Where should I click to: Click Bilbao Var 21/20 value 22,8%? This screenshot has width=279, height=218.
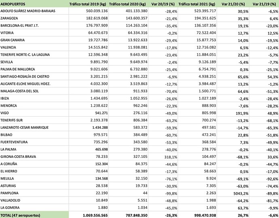tap(243, 135)
